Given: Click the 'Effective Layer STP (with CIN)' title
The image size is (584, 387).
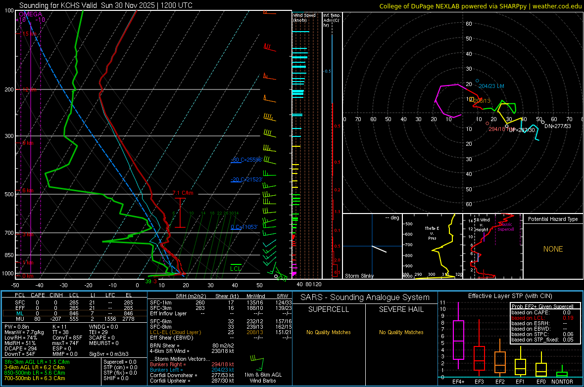Looking at the screenshot, I should point(510,296).
